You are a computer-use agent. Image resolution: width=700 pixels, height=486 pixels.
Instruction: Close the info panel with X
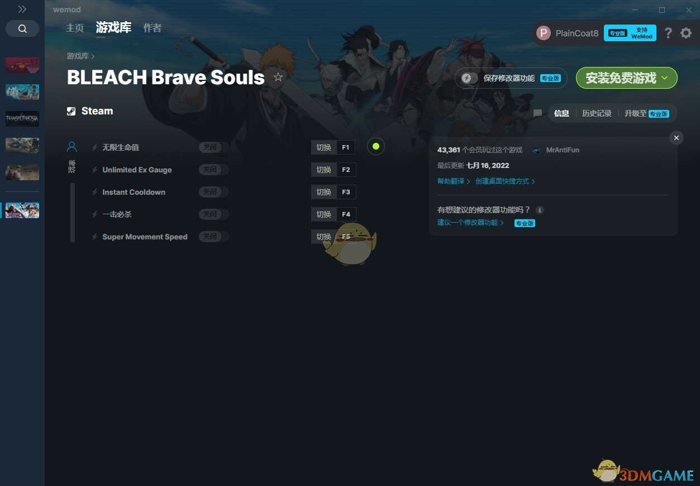pyautogui.click(x=677, y=138)
